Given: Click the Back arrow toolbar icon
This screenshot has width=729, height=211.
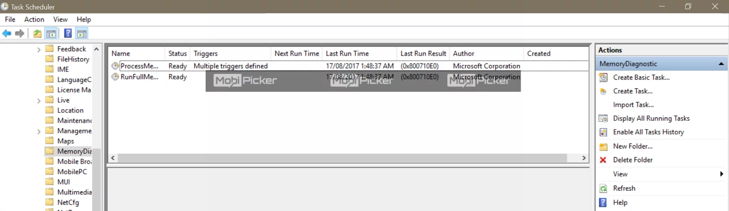Looking at the screenshot, I should [7, 34].
